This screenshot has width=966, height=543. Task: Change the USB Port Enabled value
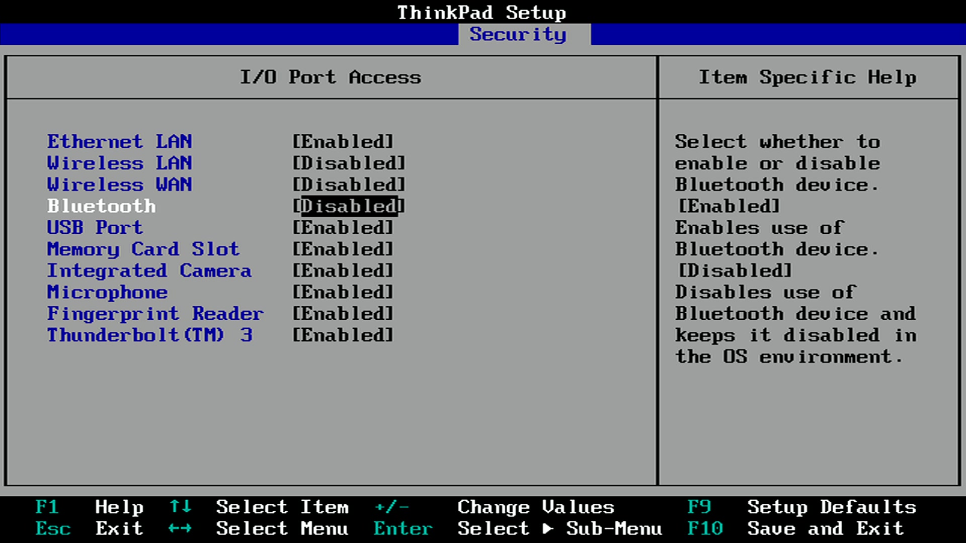tap(343, 228)
